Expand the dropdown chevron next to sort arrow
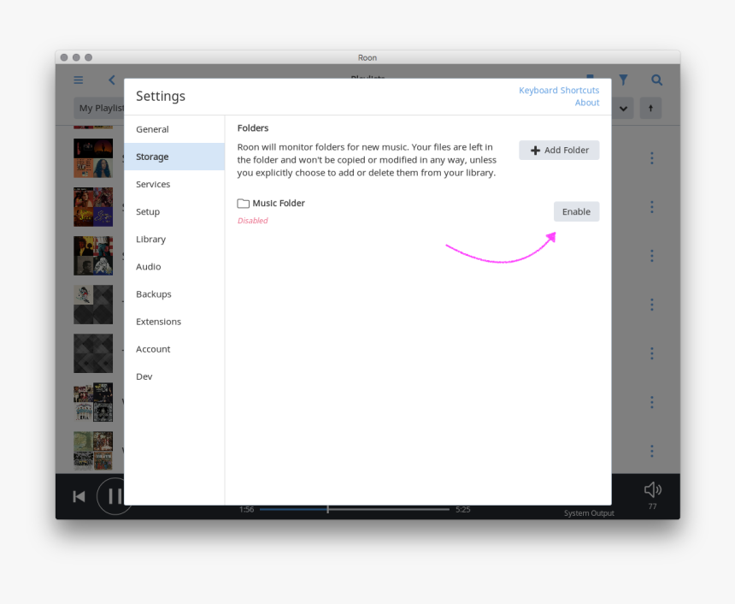The width and height of the screenshot is (735, 604). pyautogui.click(x=623, y=108)
